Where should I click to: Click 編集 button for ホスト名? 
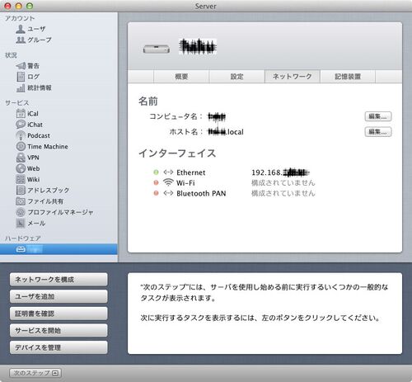378,132
